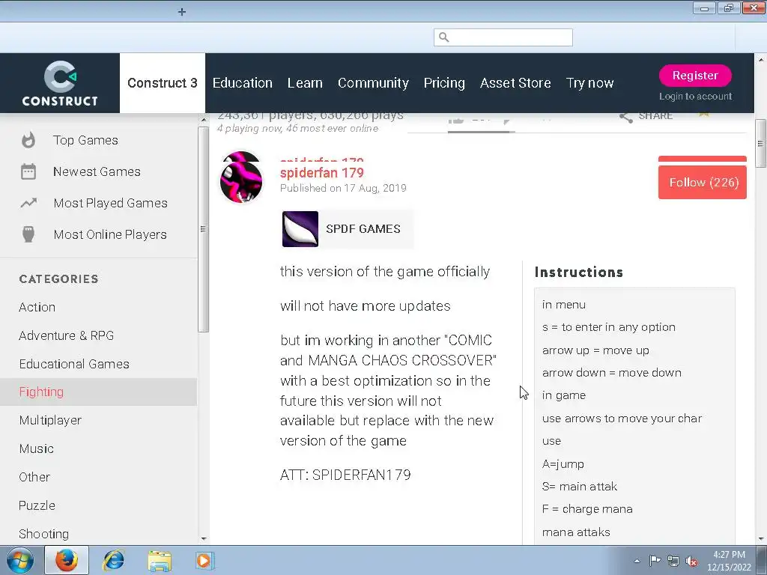Viewport: 767px width, 575px height.
Task: Click the Instructions heading
Action: [x=579, y=273]
